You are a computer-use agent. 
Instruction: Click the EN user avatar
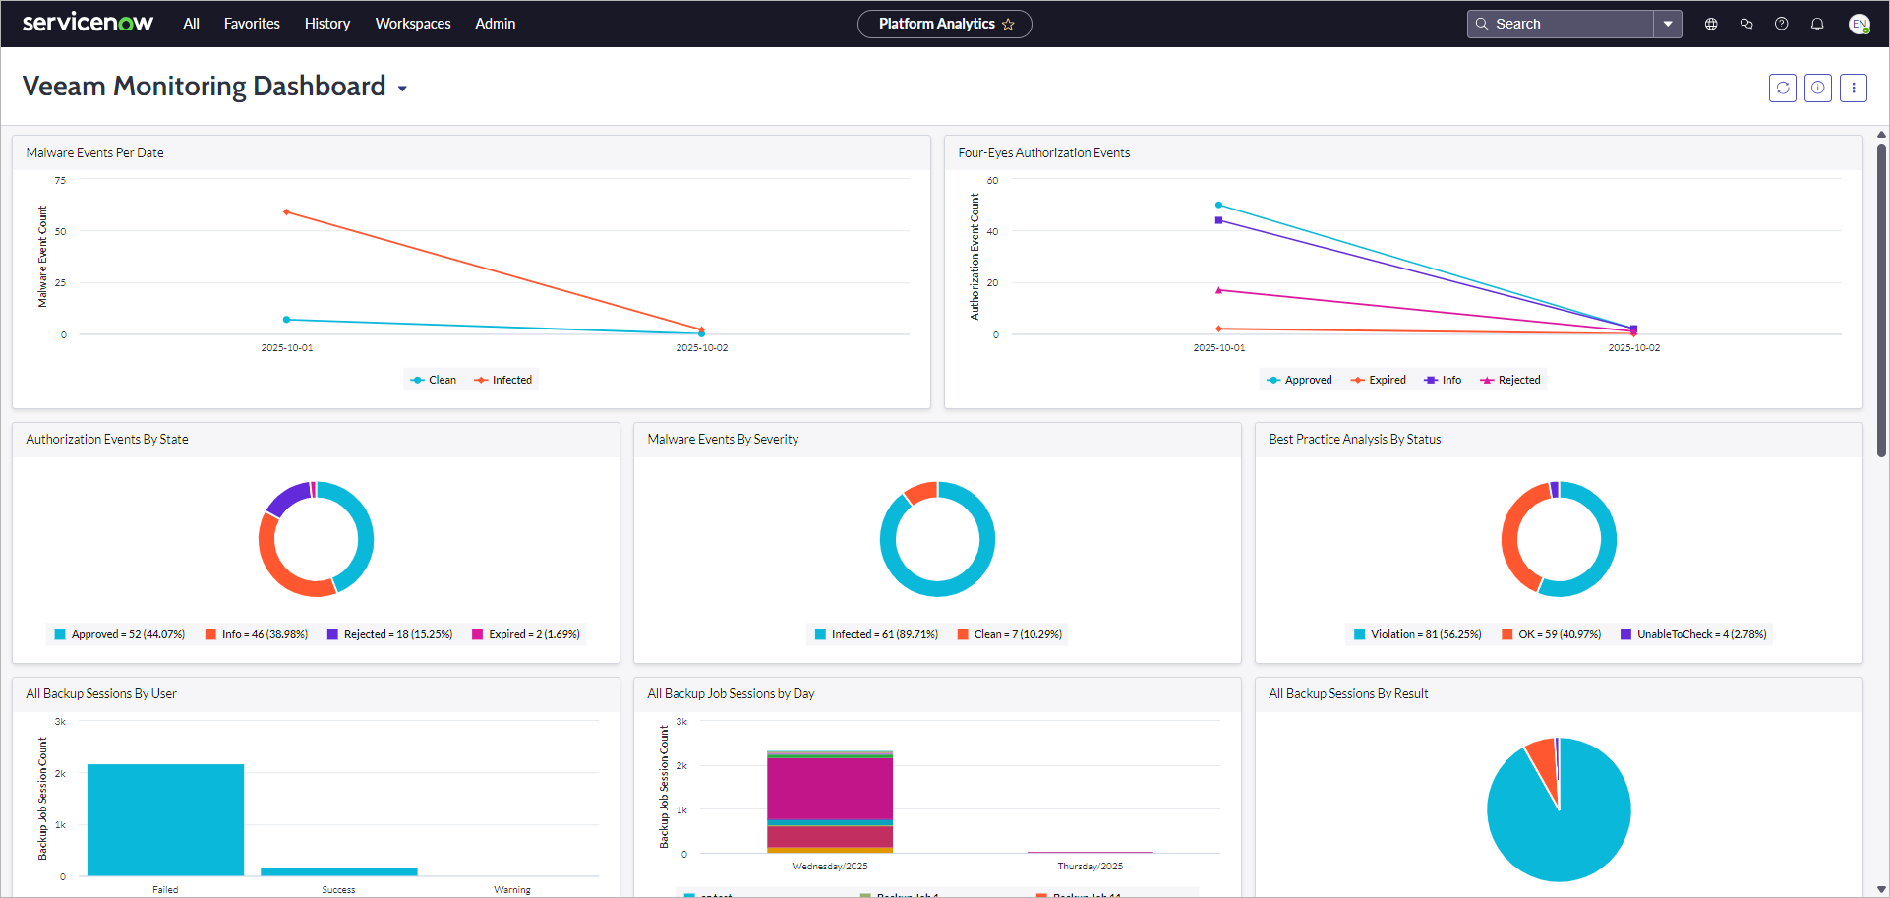click(1859, 24)
